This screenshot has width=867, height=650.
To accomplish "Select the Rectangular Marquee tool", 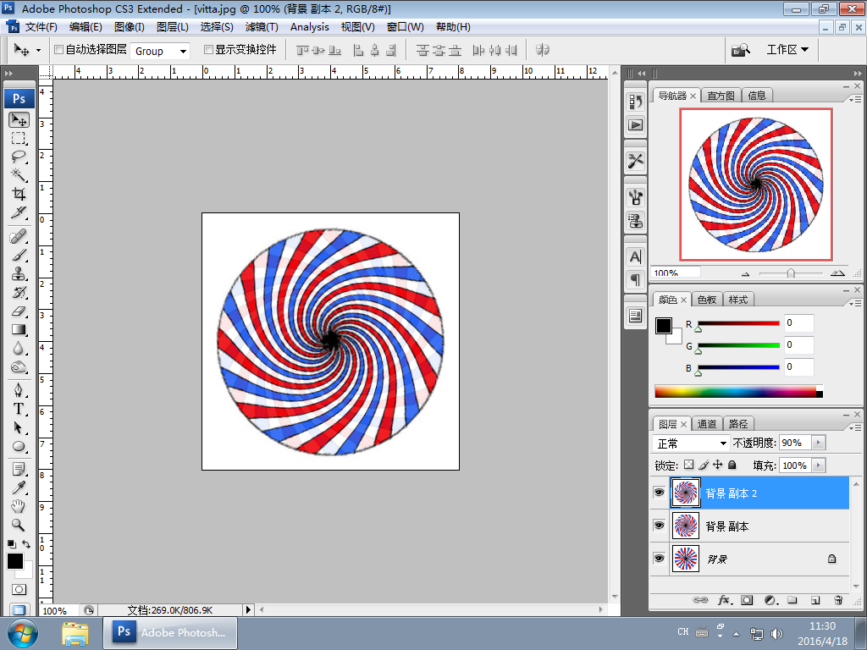I will tap(19, 138).
